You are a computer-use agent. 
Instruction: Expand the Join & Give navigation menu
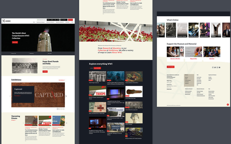point(68,22)
